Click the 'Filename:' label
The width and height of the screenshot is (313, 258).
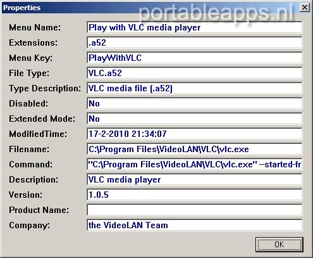tap(29, 149)
